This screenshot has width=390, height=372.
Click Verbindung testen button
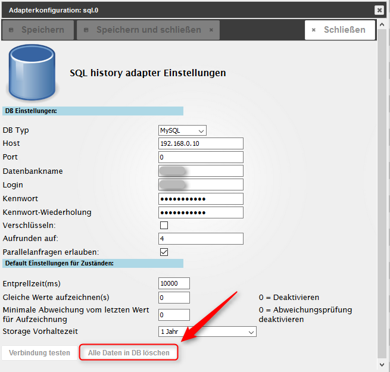[x=39, y=352]
